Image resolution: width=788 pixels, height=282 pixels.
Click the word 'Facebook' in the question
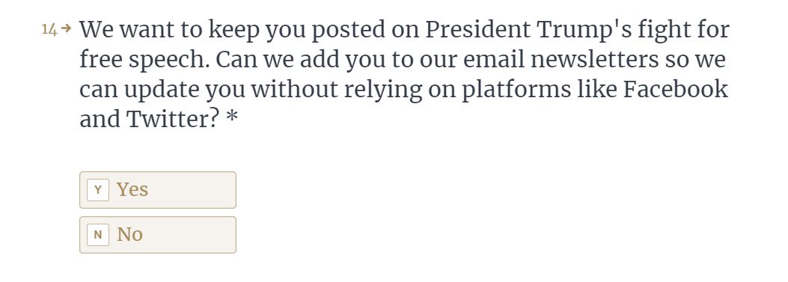tap(676, 90)
